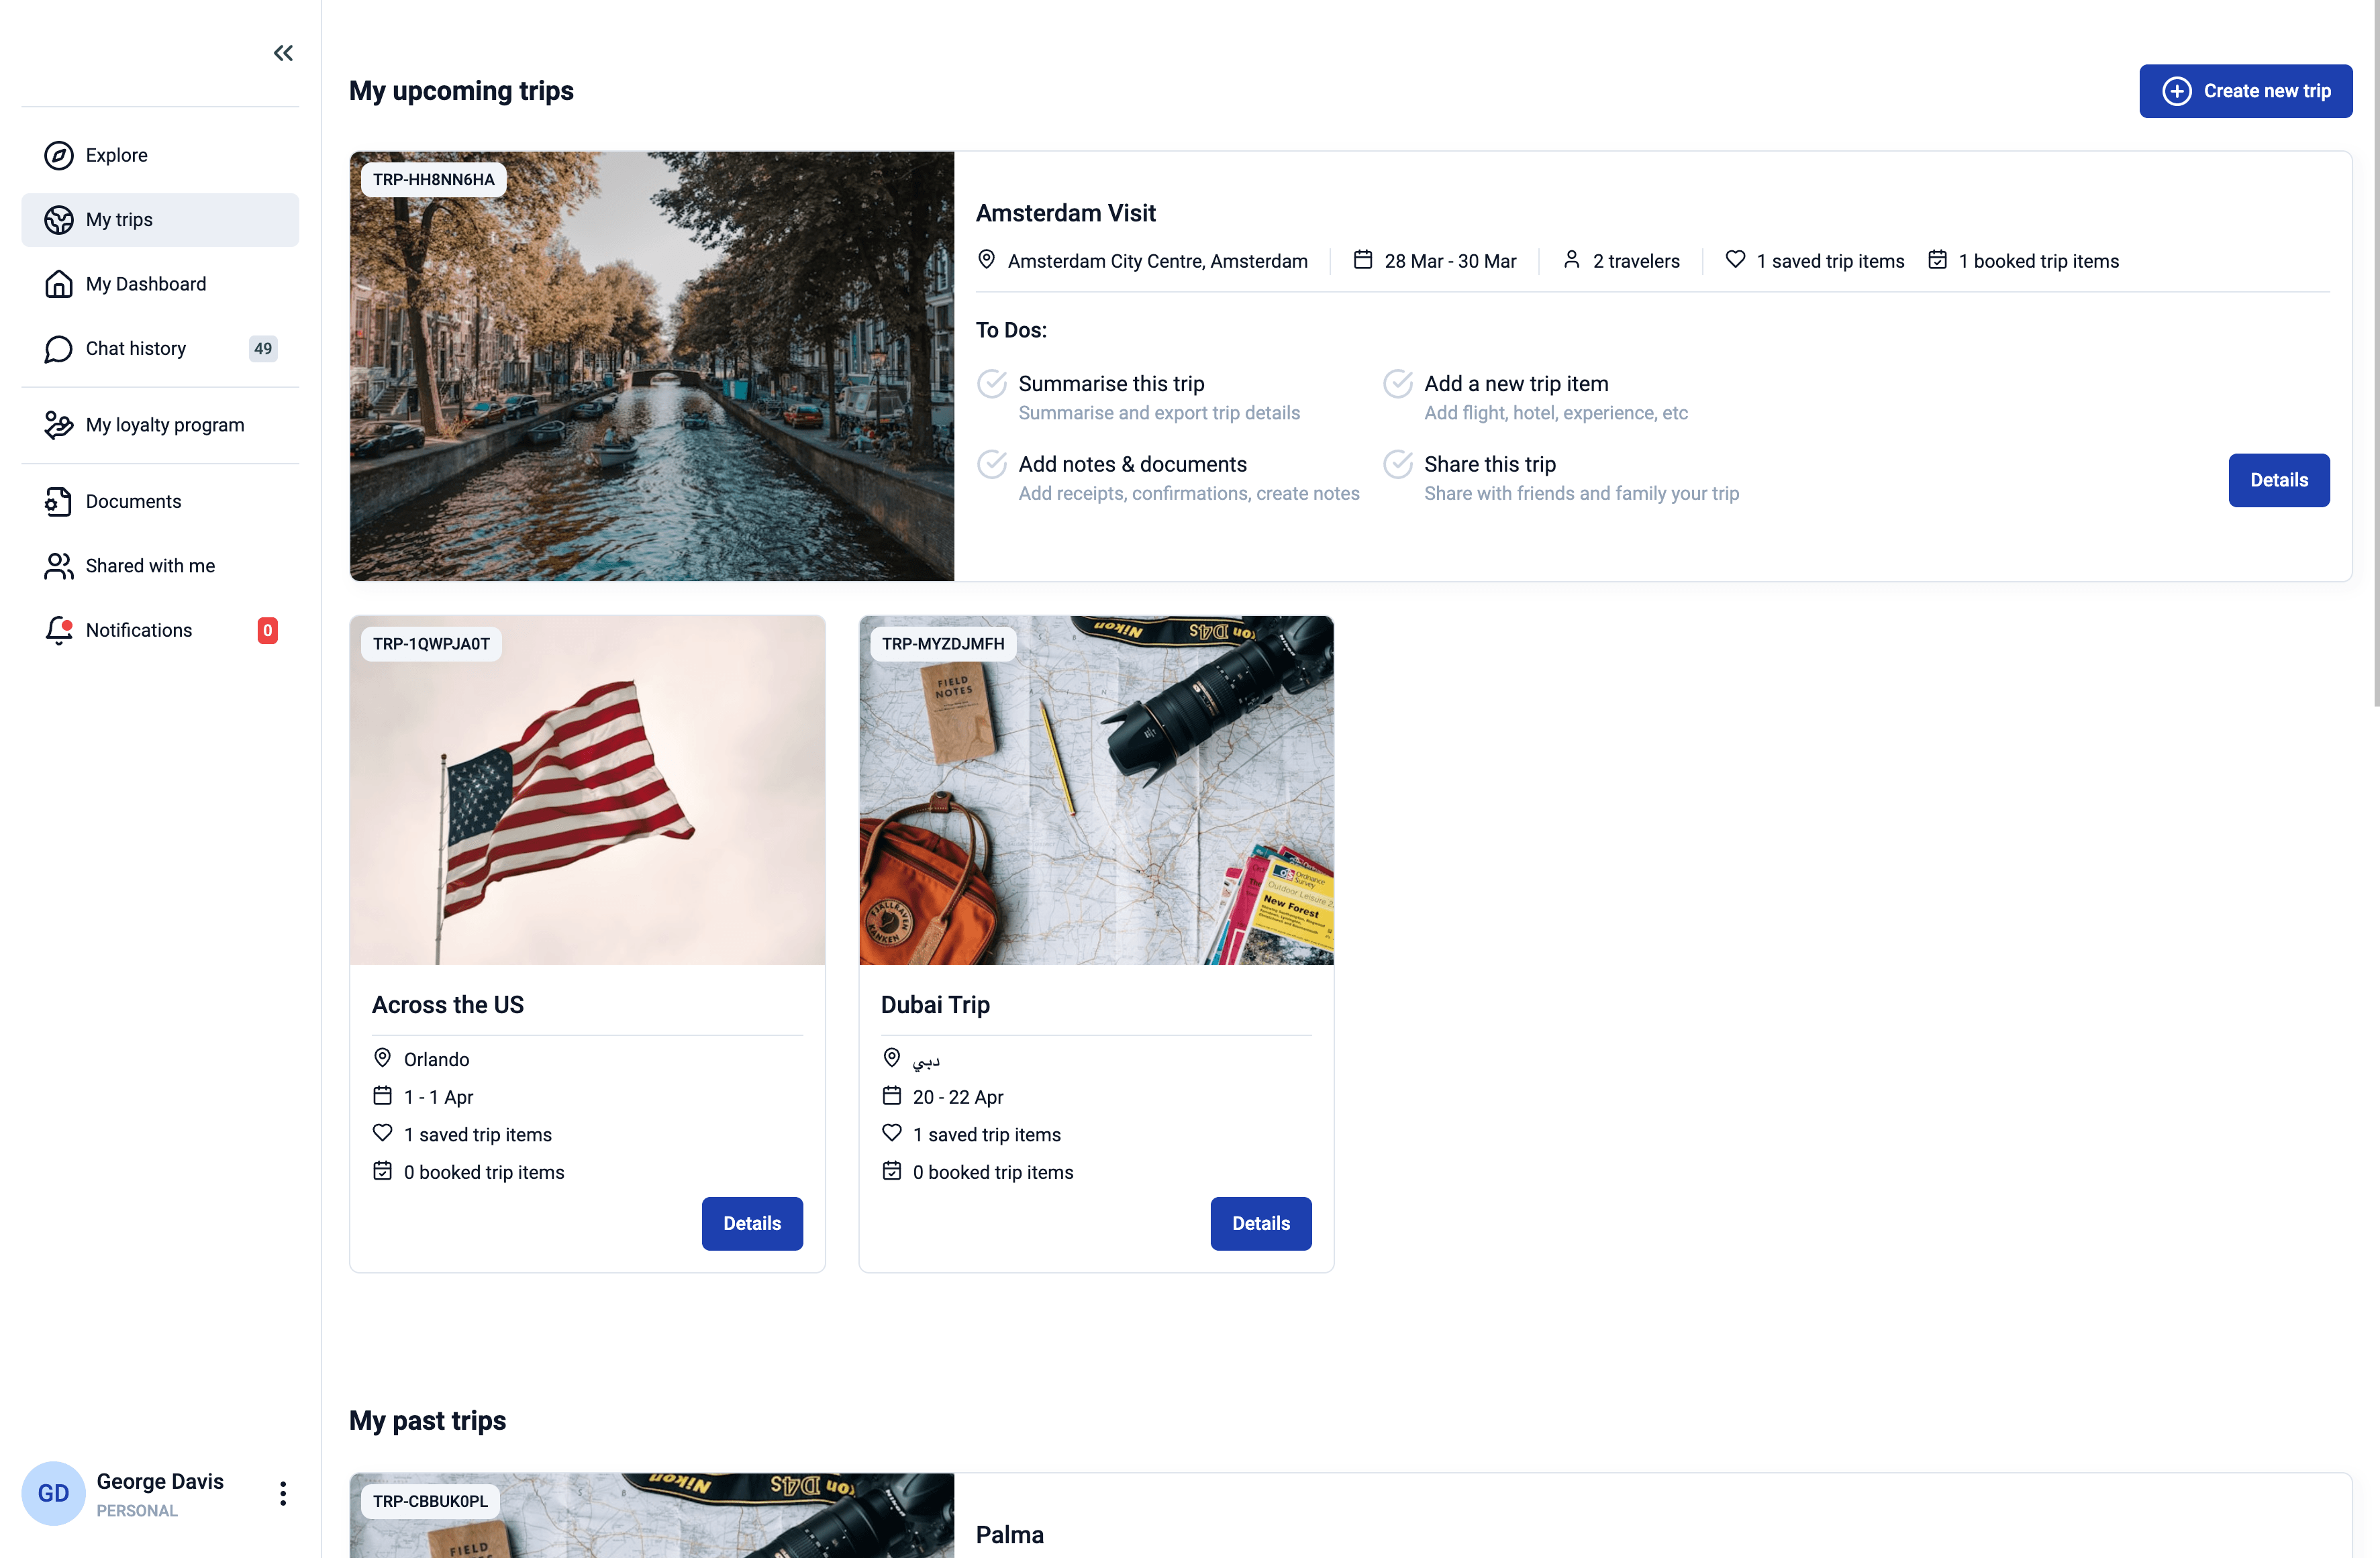
Task: Click location pin icon in Dubai Trip card
Action: 891,1058
